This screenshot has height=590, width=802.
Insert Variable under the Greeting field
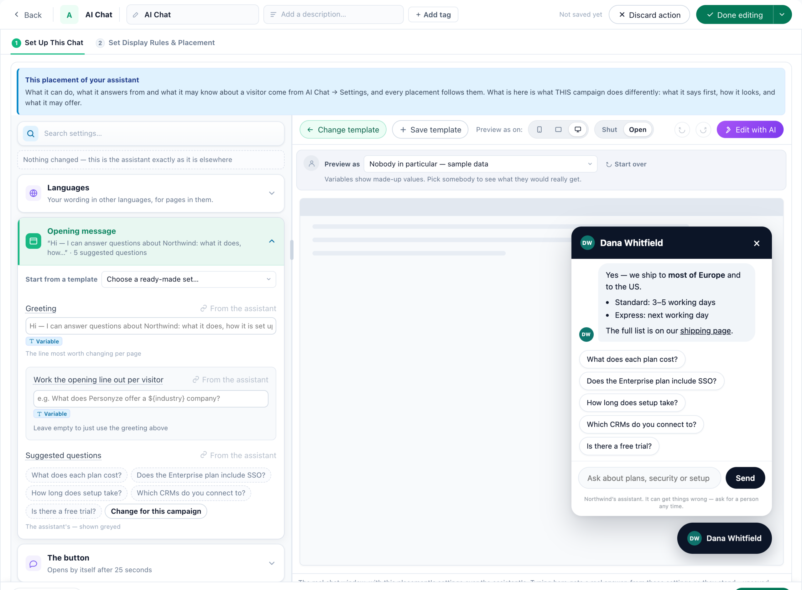click(x=44, y=341)
